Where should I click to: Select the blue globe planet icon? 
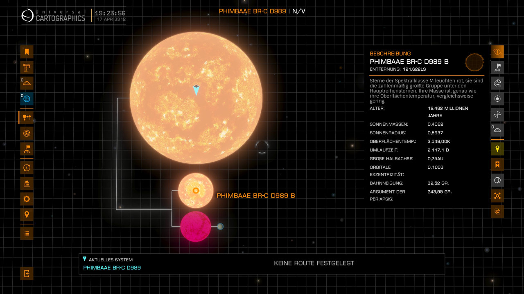27,98
